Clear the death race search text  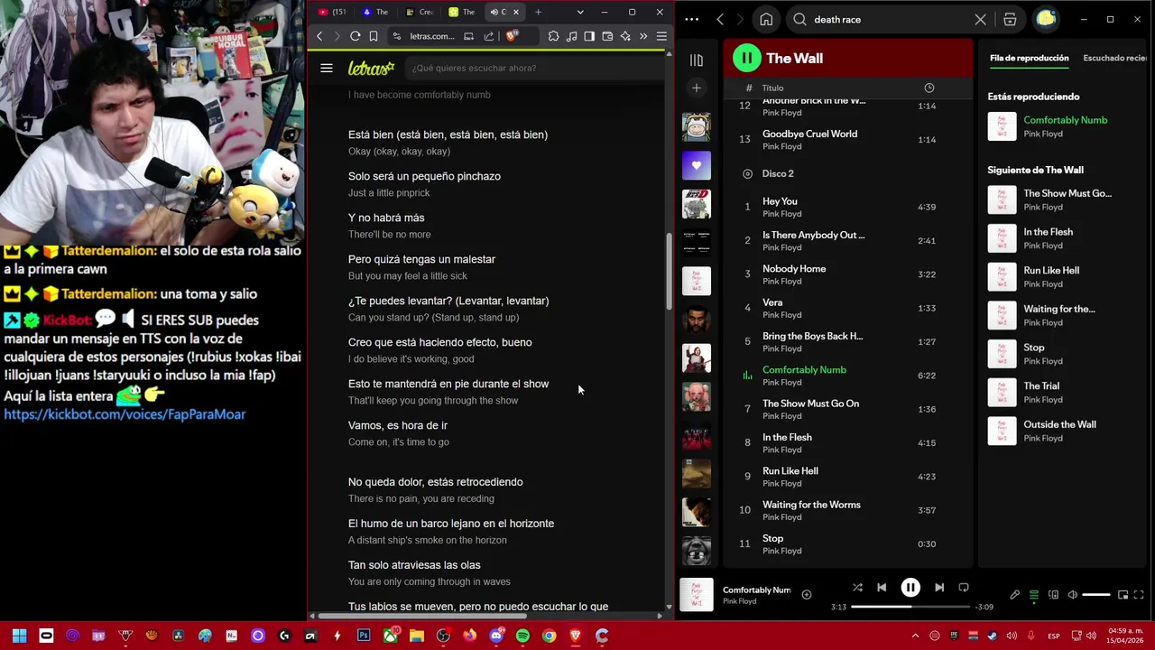coord(981,19)
